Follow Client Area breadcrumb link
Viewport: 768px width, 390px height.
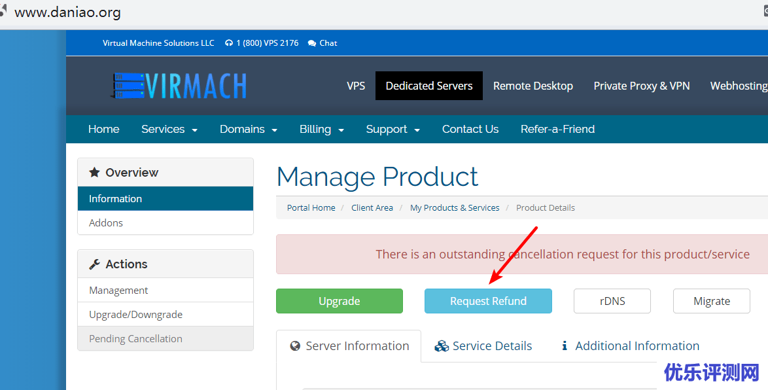pos(372,207)
